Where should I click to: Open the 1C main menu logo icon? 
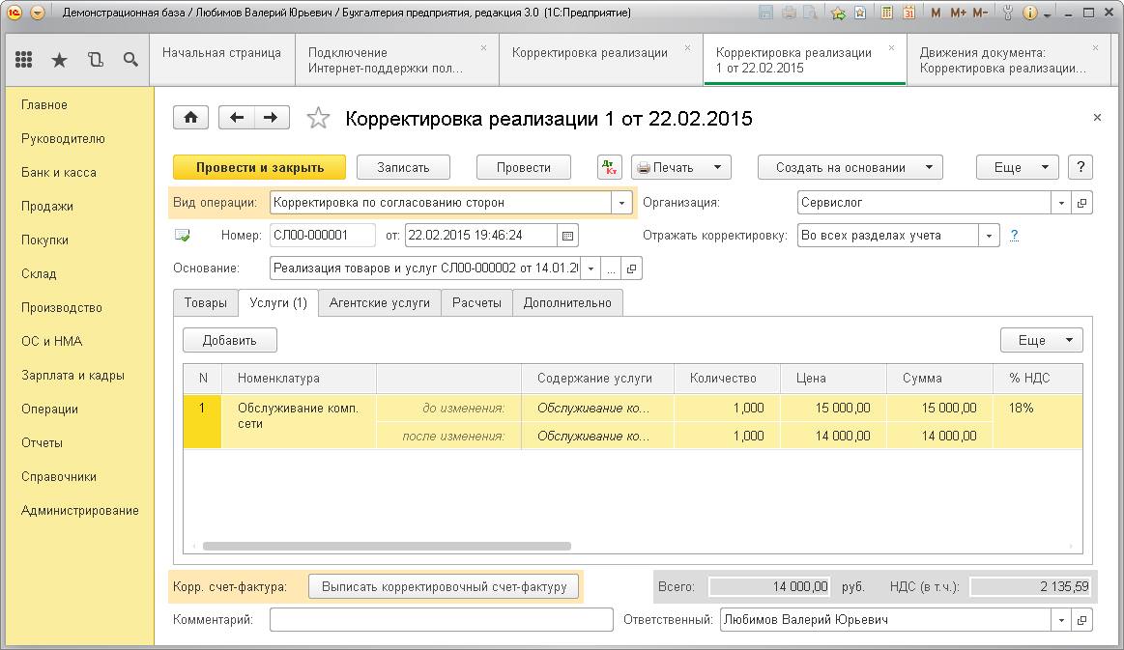click(x=14, y=13)
